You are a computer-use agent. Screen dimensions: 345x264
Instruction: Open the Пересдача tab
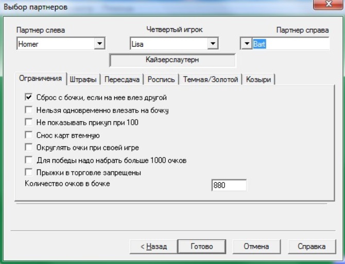[x=122, y=80]
